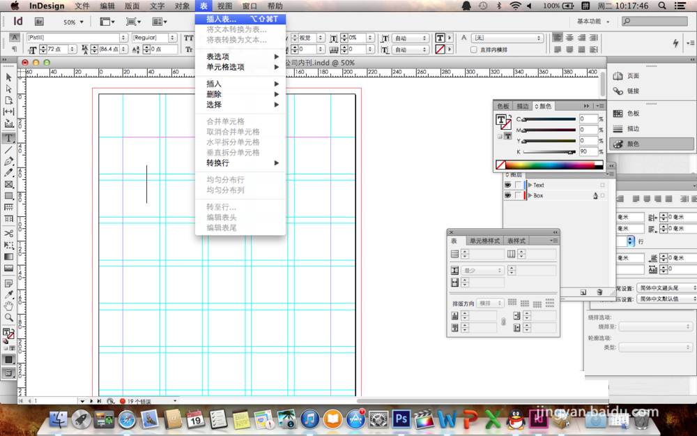The image size is (697, 436).
Task: Select the Zoom magnifier tool
Action: pos(8,317)
